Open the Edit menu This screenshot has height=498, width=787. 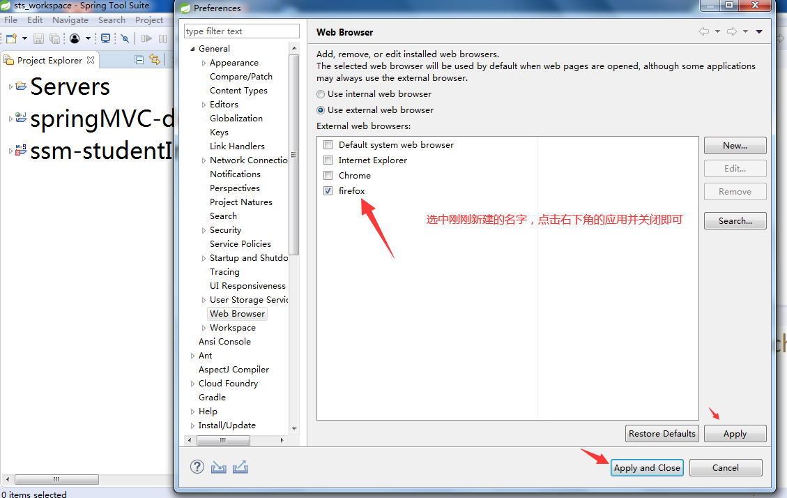tap(35, 20)
